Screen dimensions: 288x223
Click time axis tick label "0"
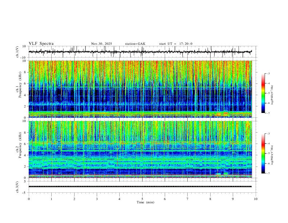tap(29, 199)
